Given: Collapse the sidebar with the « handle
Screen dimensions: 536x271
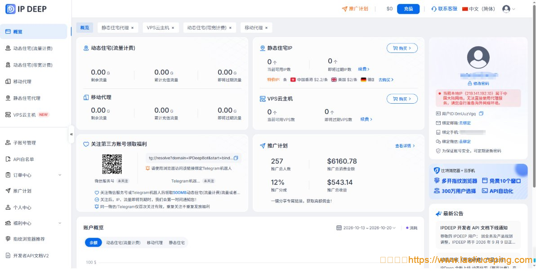Looking at the screenshot, I should [x=71, y=134].
